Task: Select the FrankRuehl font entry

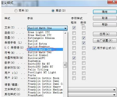Action: [45, 95]
